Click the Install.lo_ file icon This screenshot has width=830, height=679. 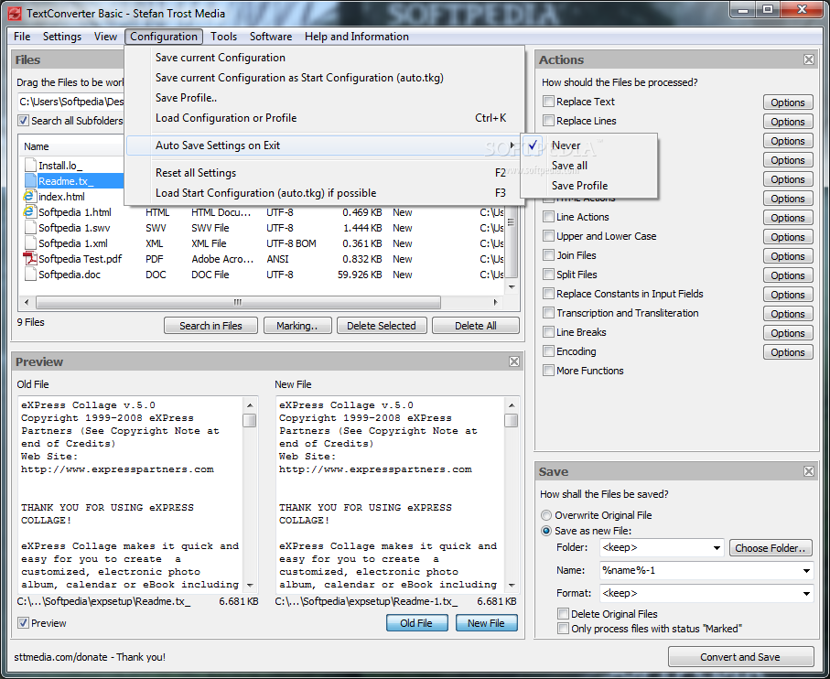click(x=30, y=166)
